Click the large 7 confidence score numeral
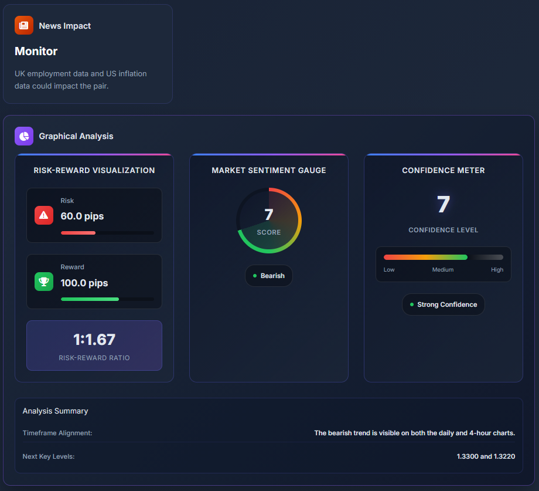Viewport: 539px width, 491px height. 443,205
